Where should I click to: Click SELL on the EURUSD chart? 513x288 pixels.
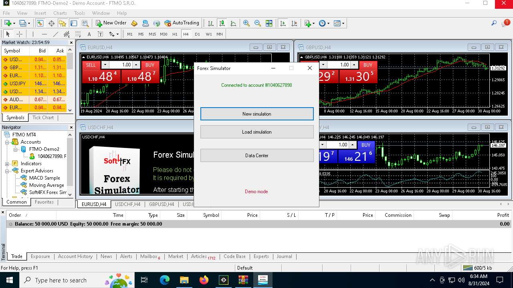(x=91, y=65)
